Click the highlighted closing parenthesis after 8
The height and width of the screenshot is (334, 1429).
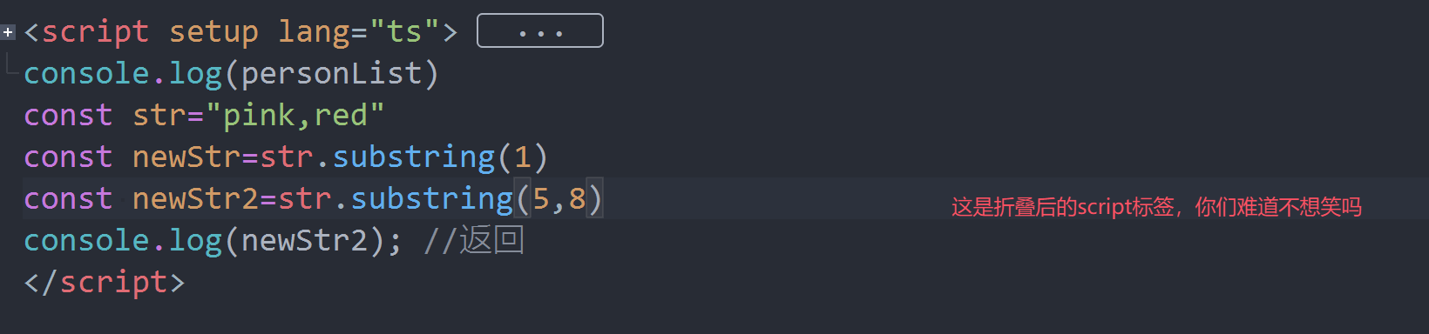[x=594, y=199]
